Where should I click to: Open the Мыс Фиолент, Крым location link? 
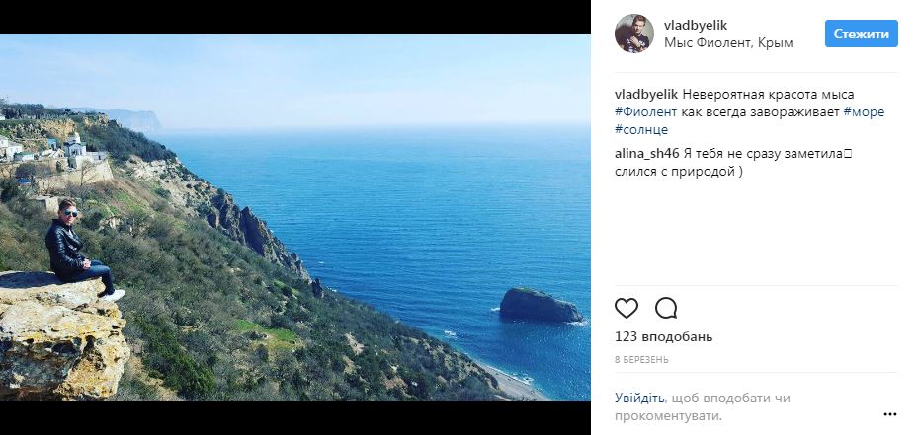click(715, 43)
